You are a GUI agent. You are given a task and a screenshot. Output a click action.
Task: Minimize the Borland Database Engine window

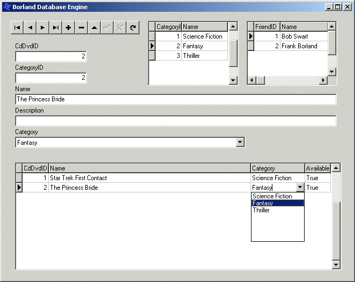click(x=329, y=7)
